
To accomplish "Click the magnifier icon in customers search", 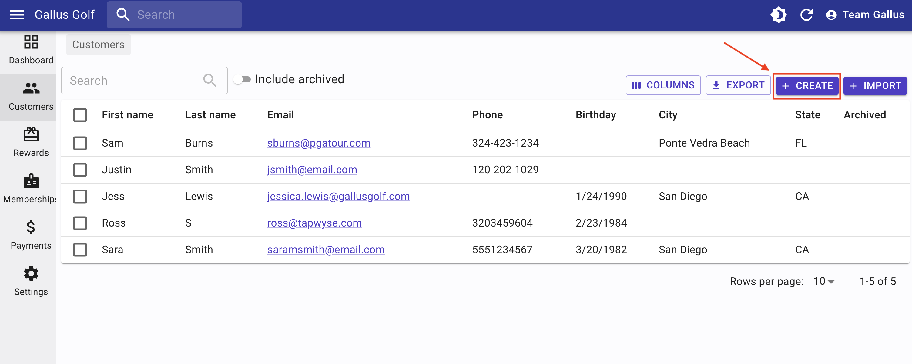I will 210,80.
